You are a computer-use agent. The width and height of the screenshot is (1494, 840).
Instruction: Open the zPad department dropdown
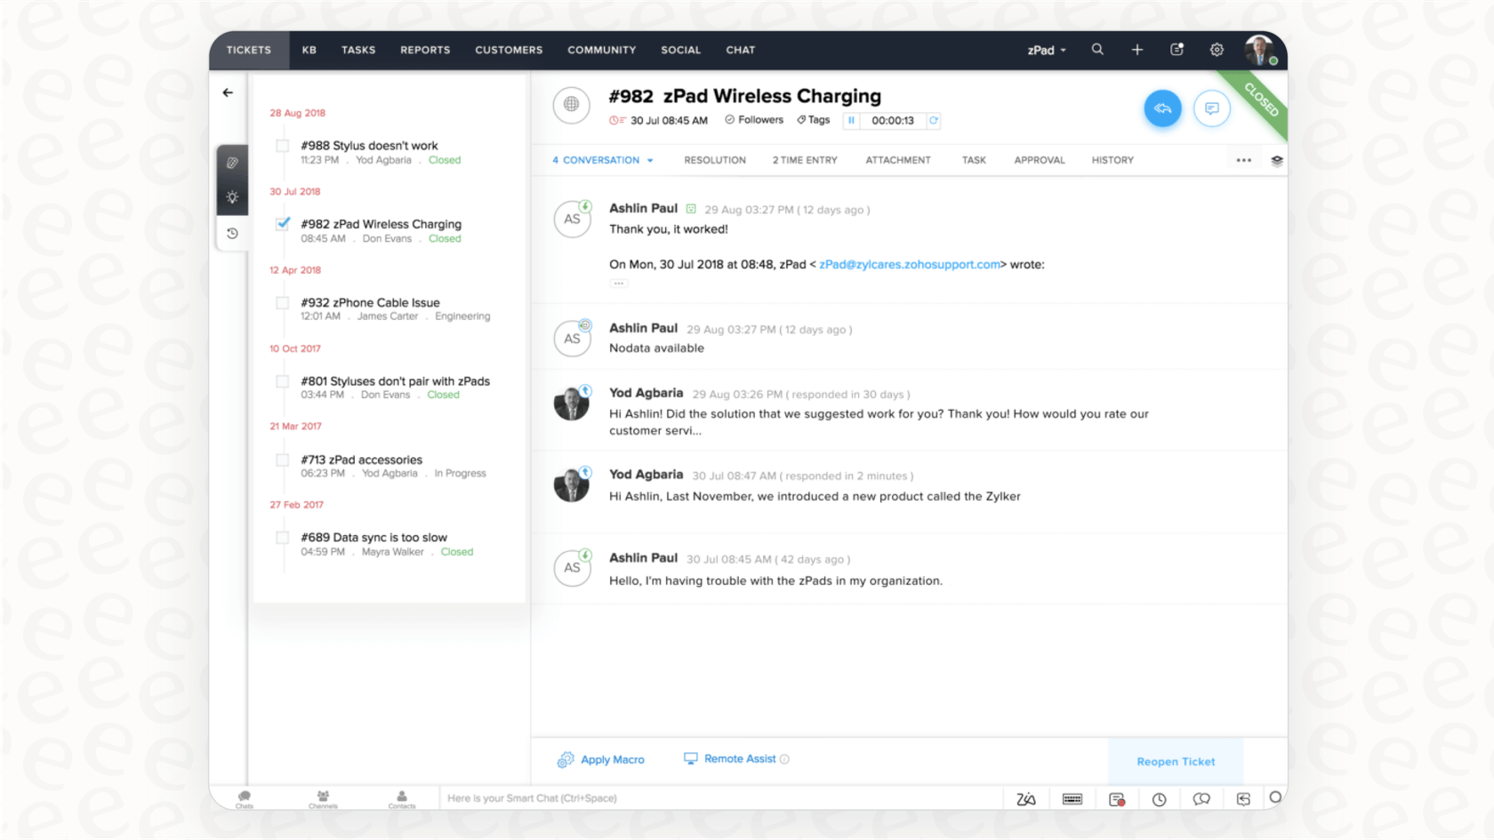pos(1047,50)
